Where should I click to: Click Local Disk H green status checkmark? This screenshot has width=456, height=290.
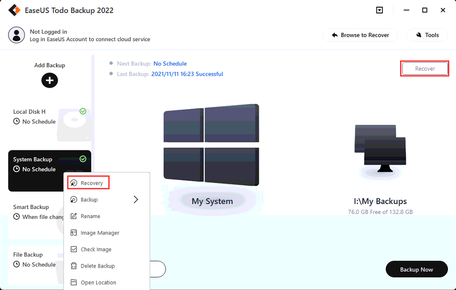83,111
